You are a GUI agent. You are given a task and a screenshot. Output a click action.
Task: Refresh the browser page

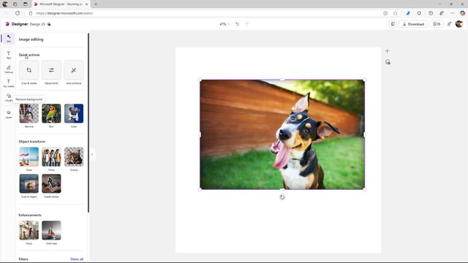[18, 13]
